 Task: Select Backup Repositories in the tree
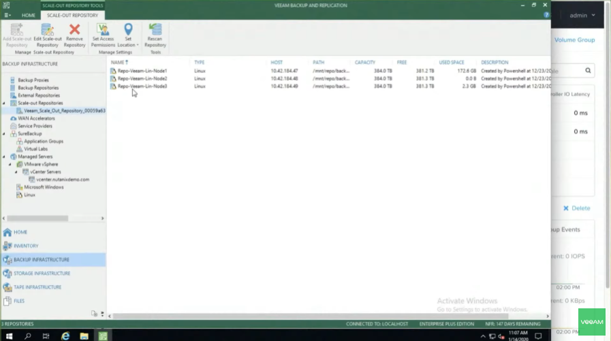pyautogui.click(x=38, y=88)
